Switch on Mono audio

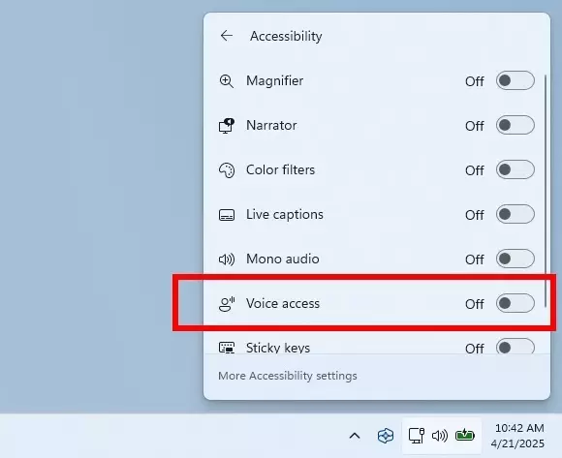click(515, 259)
